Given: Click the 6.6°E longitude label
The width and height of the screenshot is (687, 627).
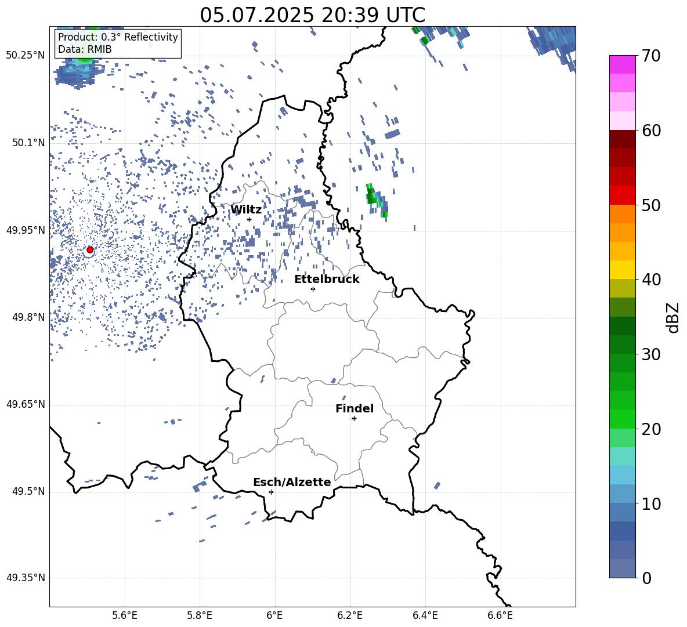Looking at the screenshot, I should coord(500,616).
